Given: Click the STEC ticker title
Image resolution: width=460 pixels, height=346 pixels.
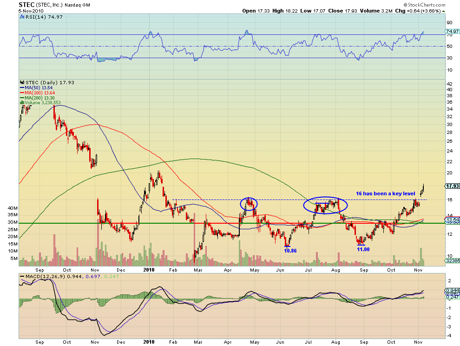Looking at the screenshot, I should (26, 5).
